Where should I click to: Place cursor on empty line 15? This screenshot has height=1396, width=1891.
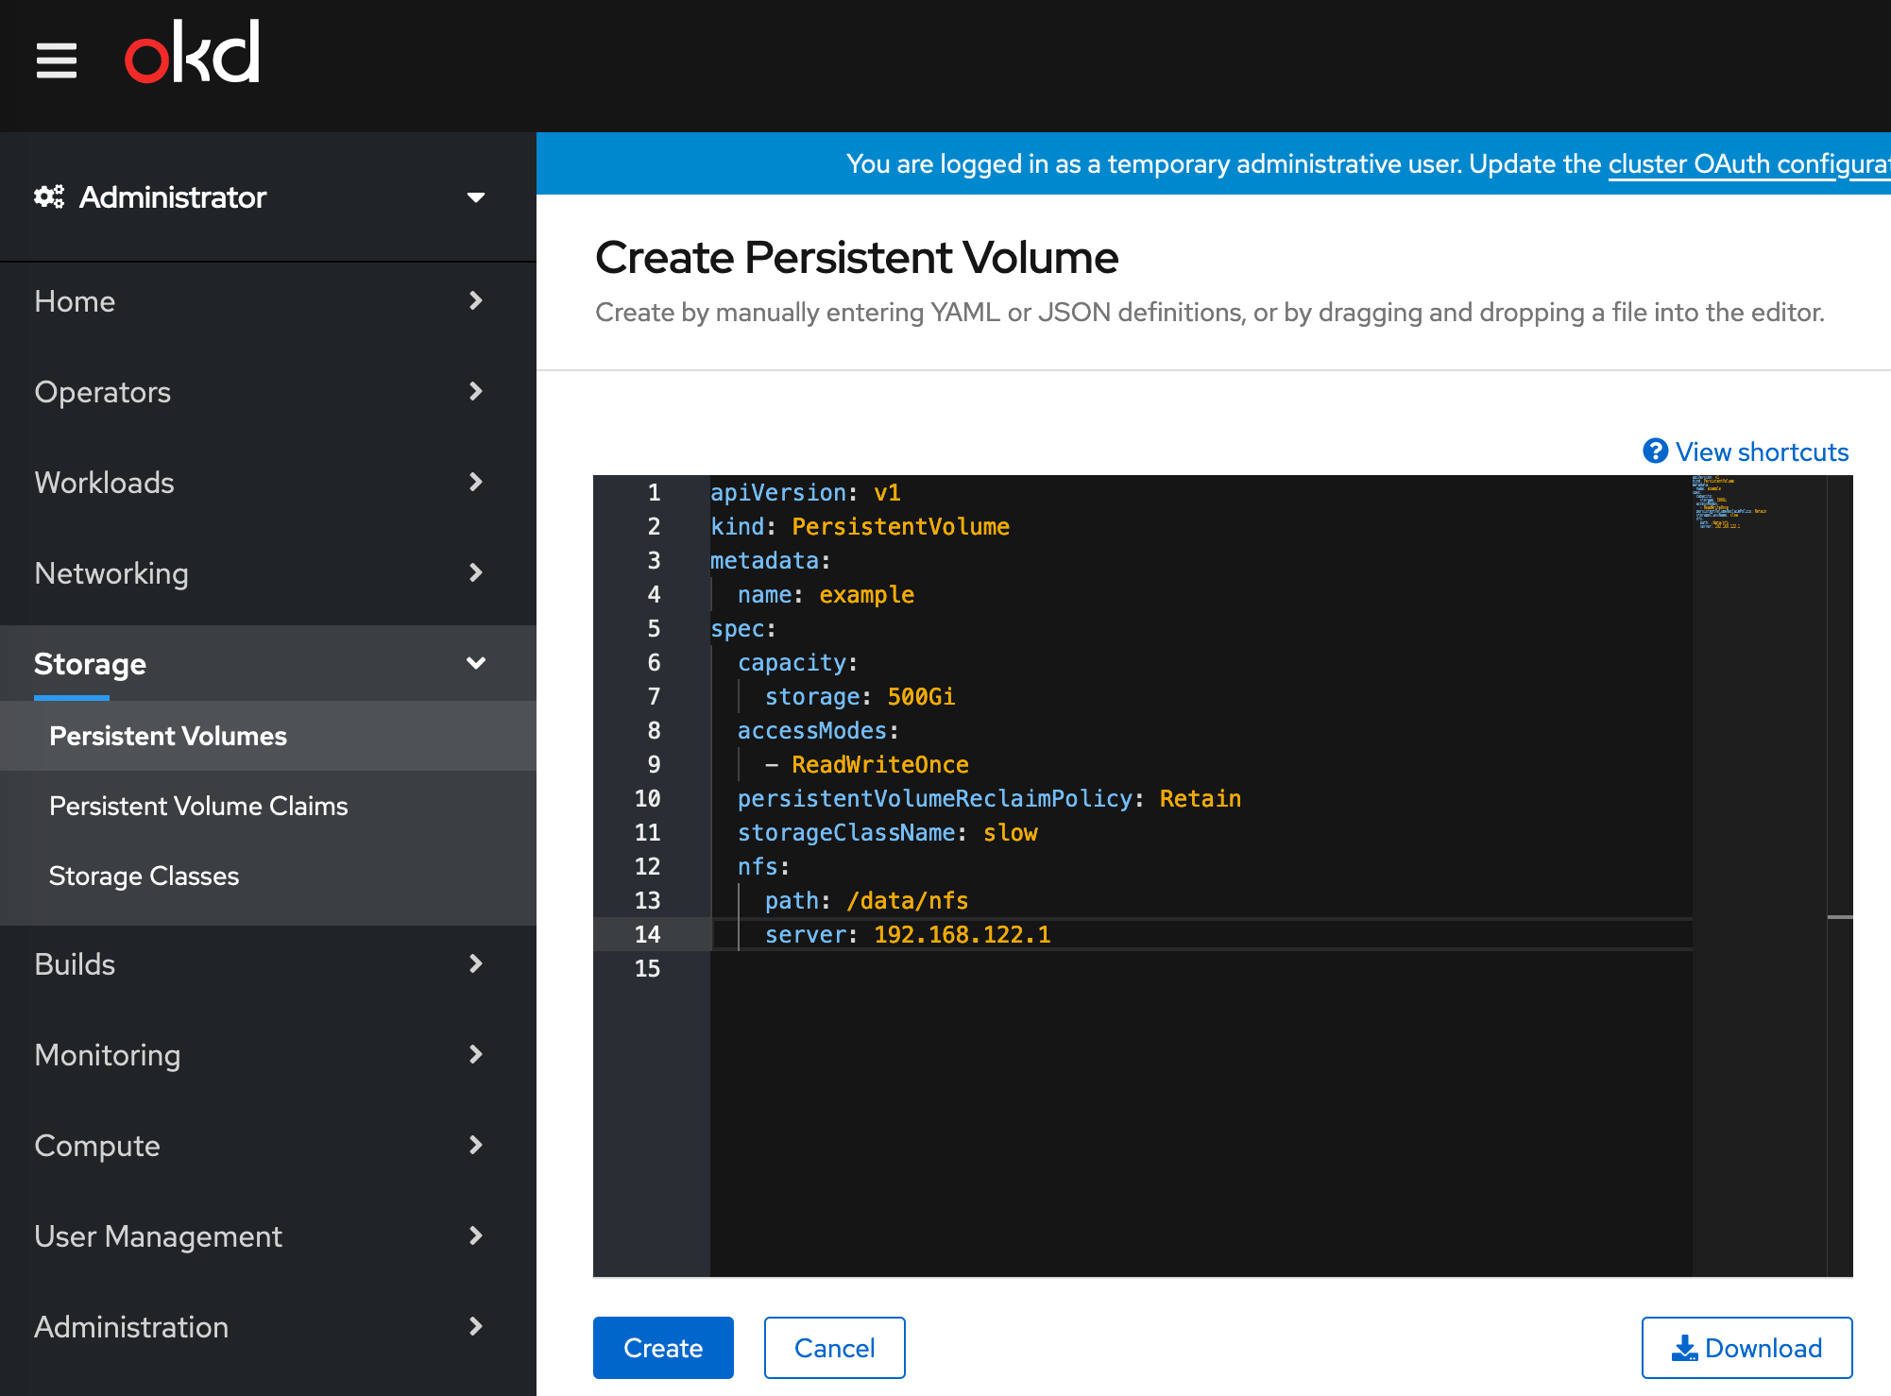click(x=945, y=968)
